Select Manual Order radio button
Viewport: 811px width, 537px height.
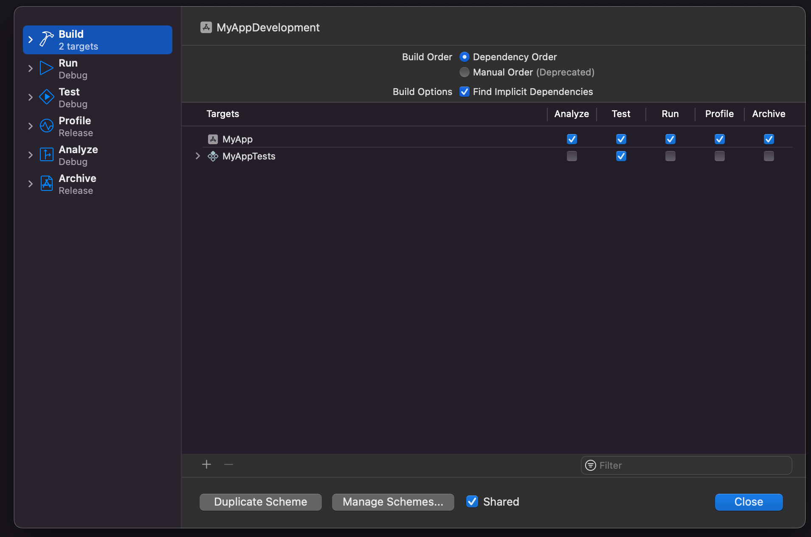(465, 72)
